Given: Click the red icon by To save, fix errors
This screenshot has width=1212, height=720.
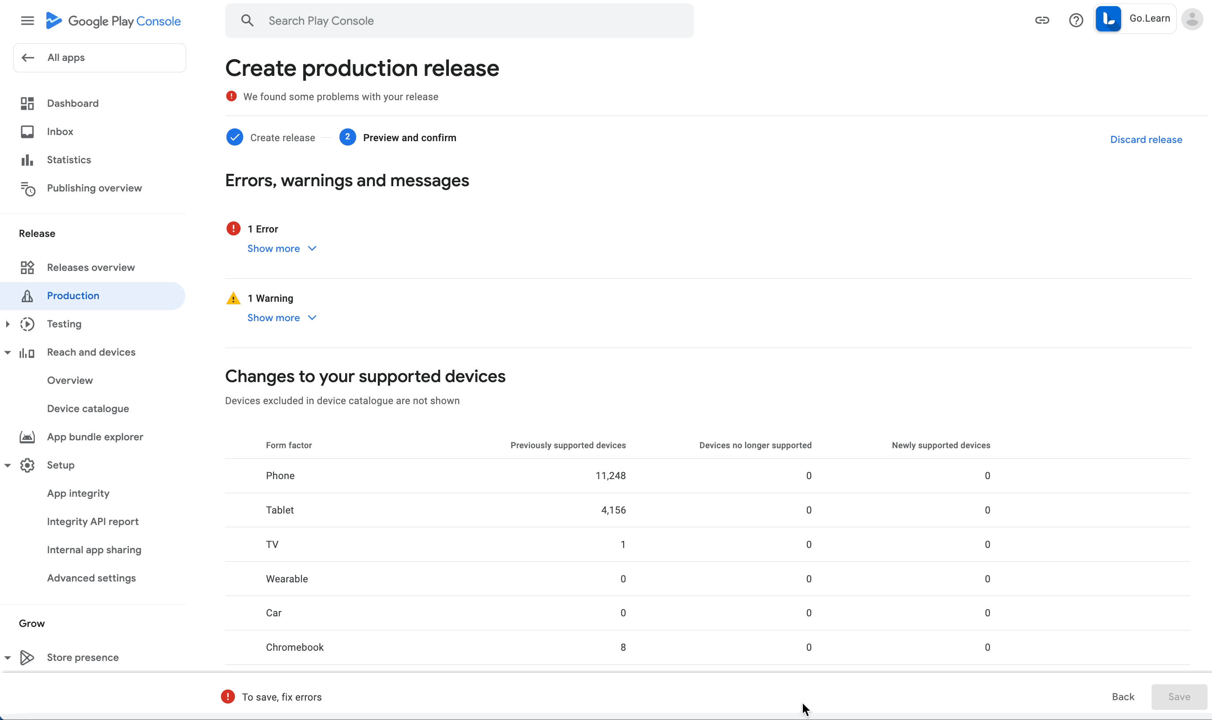Looking at the screenshot, I should coord(228,697).
